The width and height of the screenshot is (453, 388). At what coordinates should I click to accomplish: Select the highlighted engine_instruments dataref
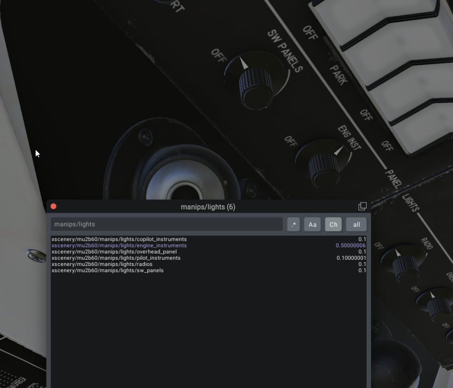tap(119, 246)
